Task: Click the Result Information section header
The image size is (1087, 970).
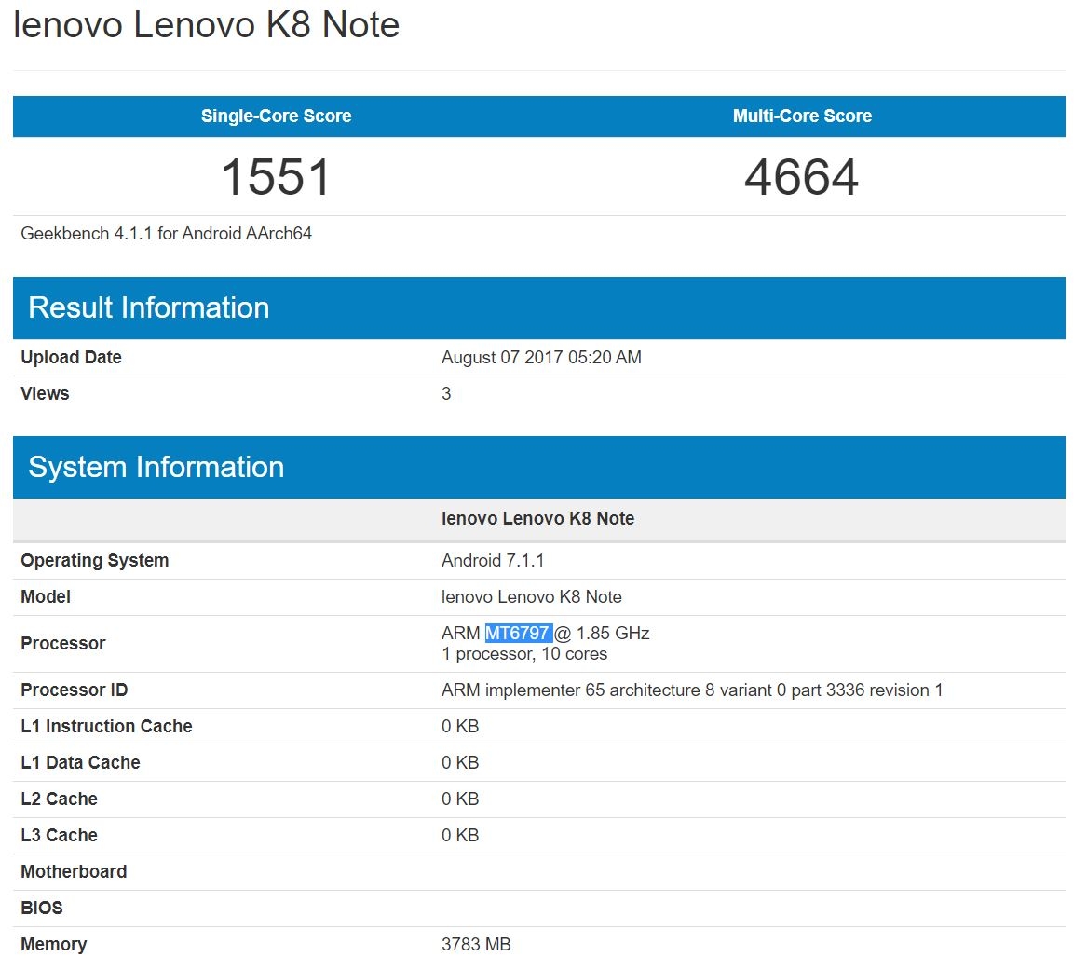Action: [149, 307]
